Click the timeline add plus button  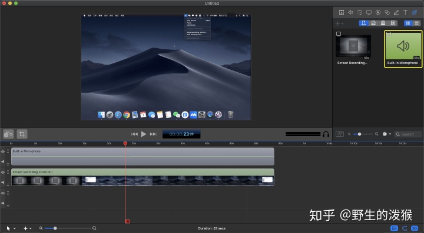point(25,228)
